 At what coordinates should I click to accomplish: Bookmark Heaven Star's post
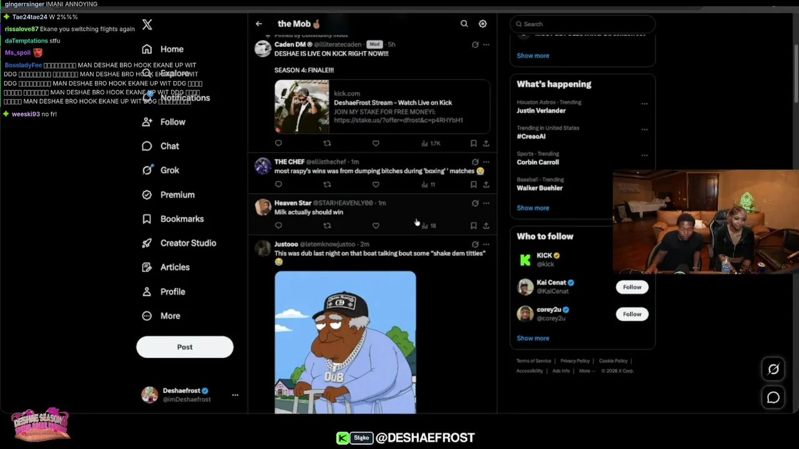pyautogui.click(x=474, y=226)
